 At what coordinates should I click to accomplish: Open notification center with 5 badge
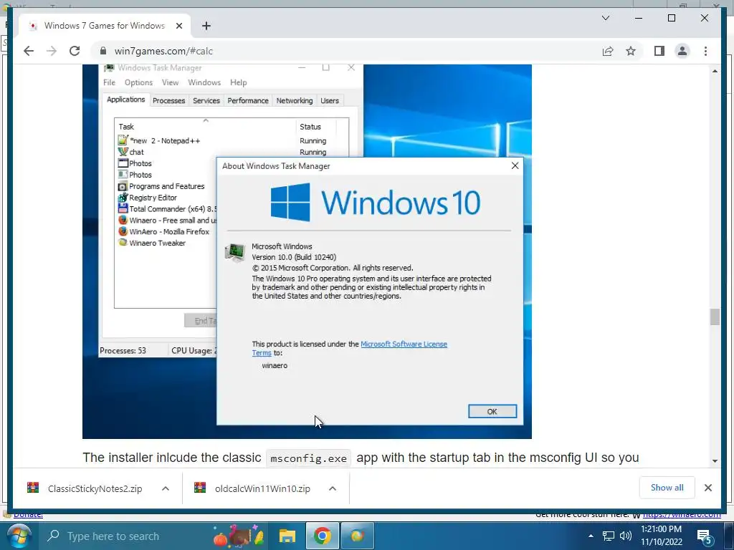click(705, 536)
